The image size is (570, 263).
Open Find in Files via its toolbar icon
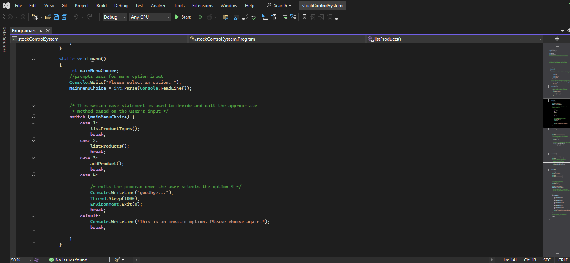225,17
